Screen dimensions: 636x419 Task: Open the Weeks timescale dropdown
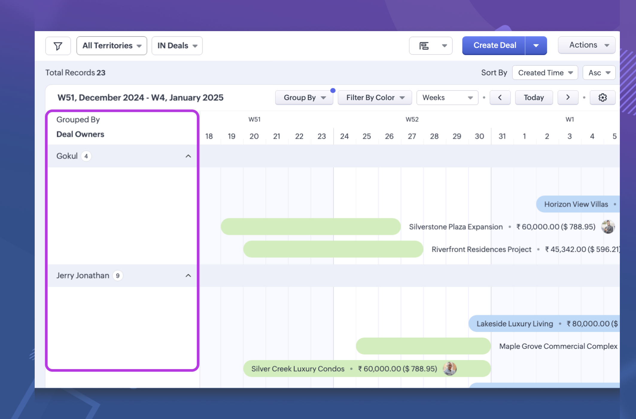point(447,98)
